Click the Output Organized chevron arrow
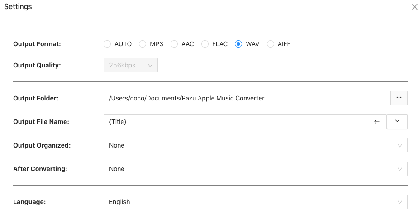This screenshot has height=219, width=418. 399,145
